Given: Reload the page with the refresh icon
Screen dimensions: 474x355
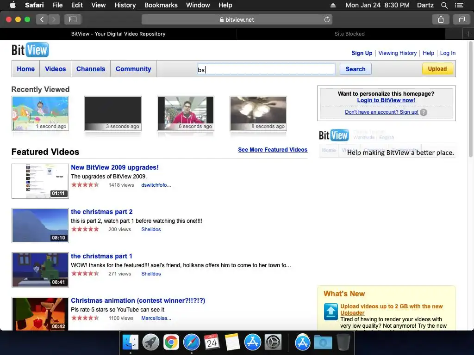Looking at the screenshot, I should tap(327, 19).
